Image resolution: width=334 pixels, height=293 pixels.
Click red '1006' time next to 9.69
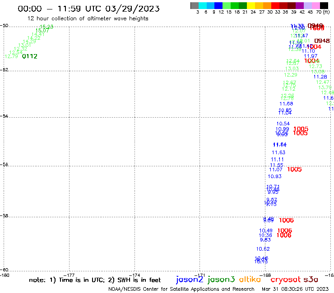point(286,220)
